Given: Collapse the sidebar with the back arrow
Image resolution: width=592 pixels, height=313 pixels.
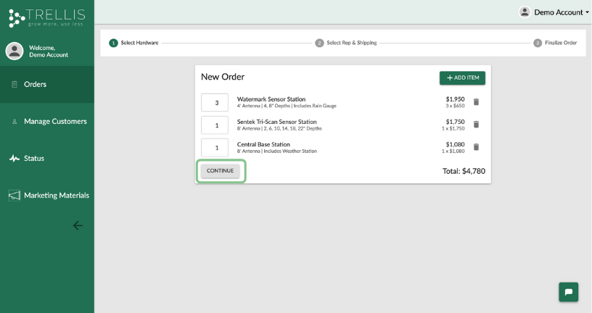Looking at the screenshot, I should pyautogui.click(x=78, y=225).
